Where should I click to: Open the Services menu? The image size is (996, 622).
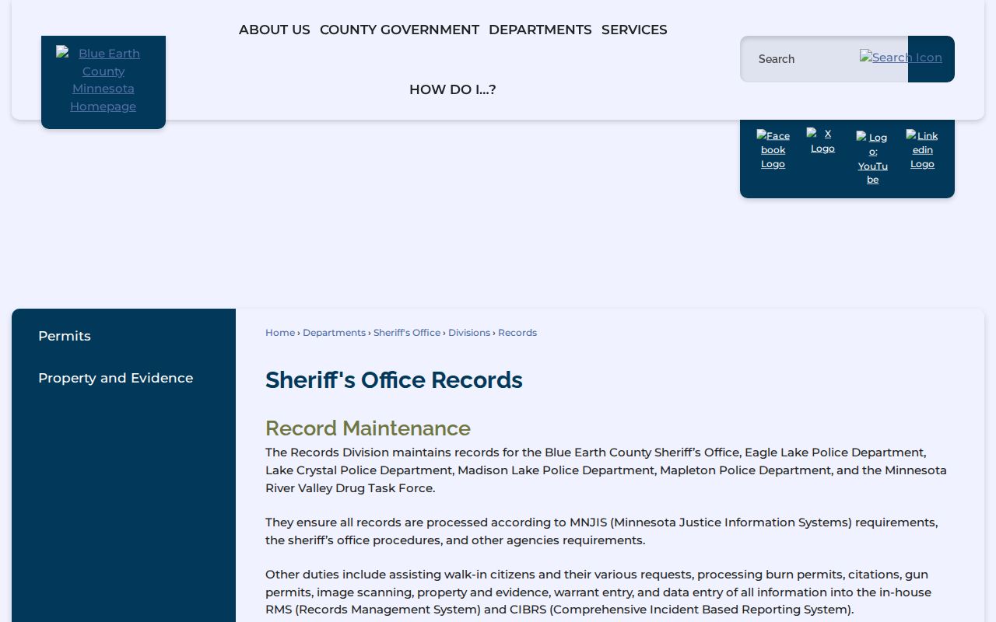tap(634, 30)
